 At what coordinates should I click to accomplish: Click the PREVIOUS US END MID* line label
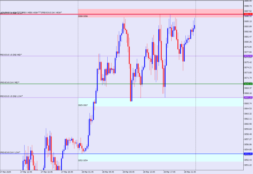pos(11,55)
